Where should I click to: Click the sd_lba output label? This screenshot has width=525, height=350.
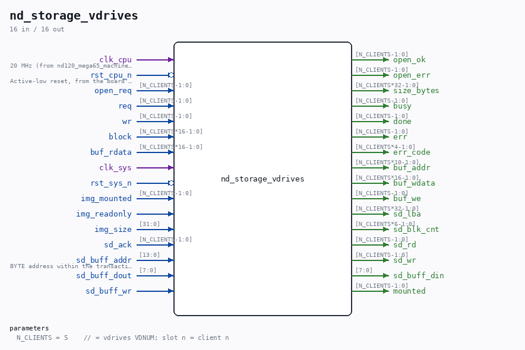tap(407, 214)
